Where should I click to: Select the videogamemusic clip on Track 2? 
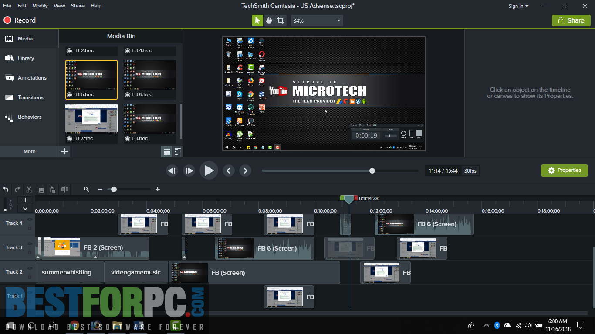pos(136,272)
